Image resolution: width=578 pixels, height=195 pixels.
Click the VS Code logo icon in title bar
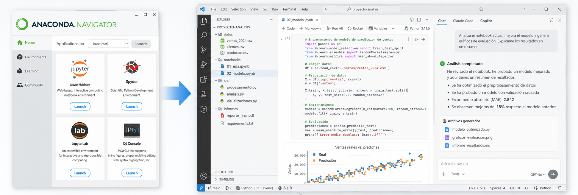(202, 9)
